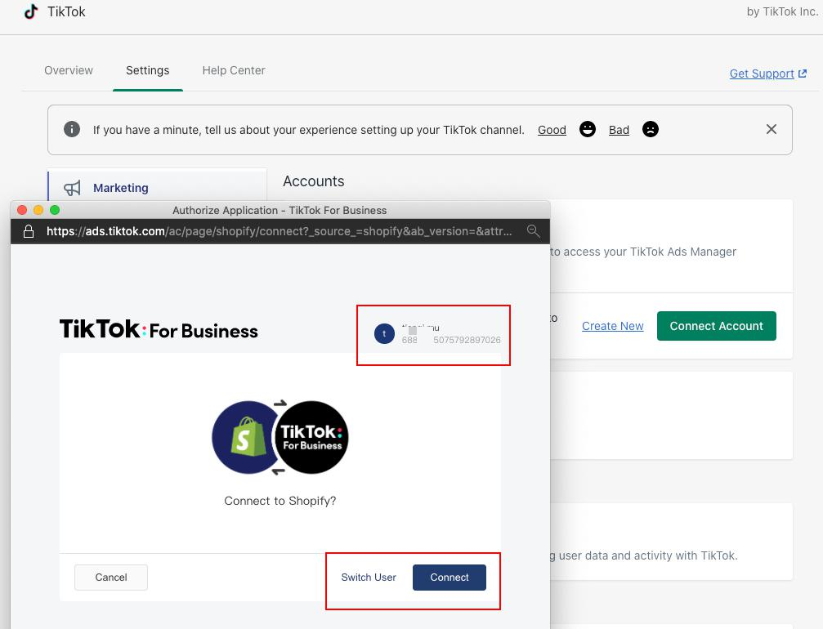823x629 pixels.
Task: Click Switch User link
Action: [369, 577]
